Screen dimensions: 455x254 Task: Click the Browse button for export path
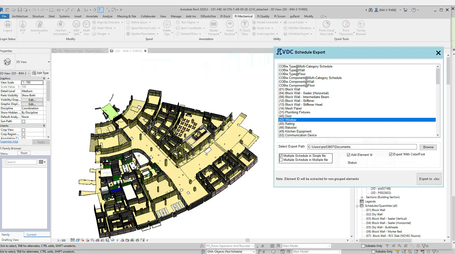[x=428, y=147]
